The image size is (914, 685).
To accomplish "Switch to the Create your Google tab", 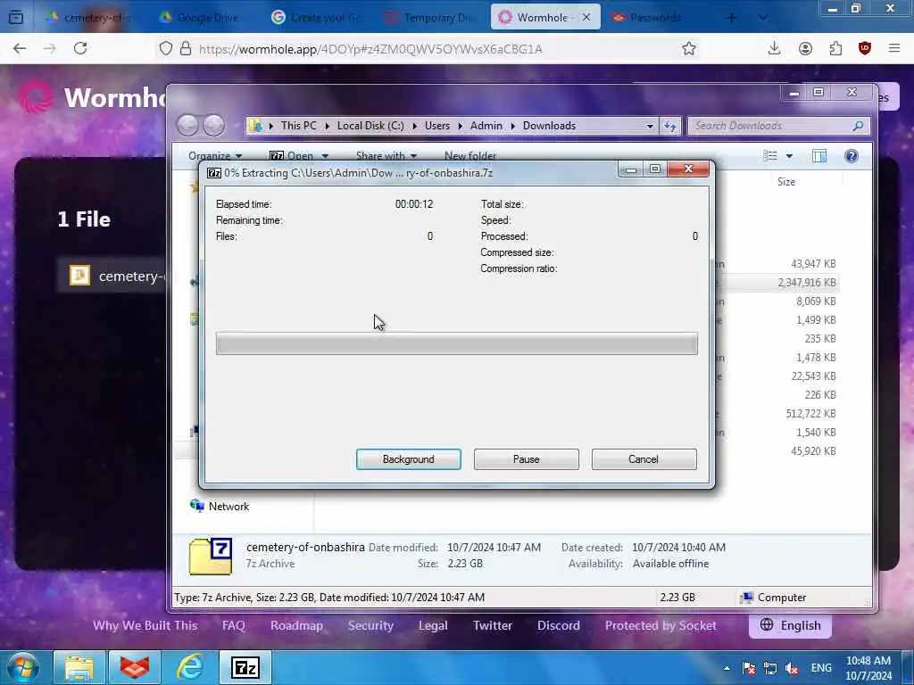I will click(315, 18).
